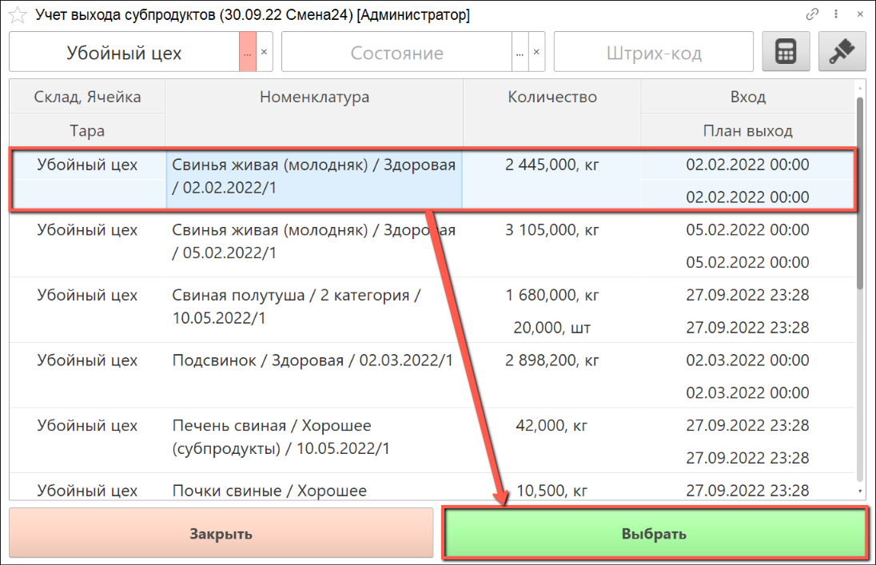Viewport: 876px width, 565px height.
Task: Open the three-dot more options menu
Action: 836,14
